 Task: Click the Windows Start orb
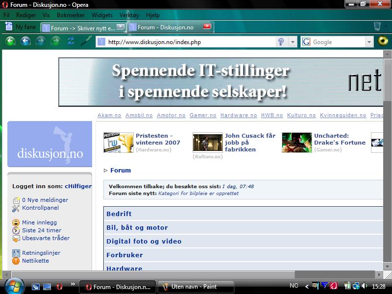14,287
